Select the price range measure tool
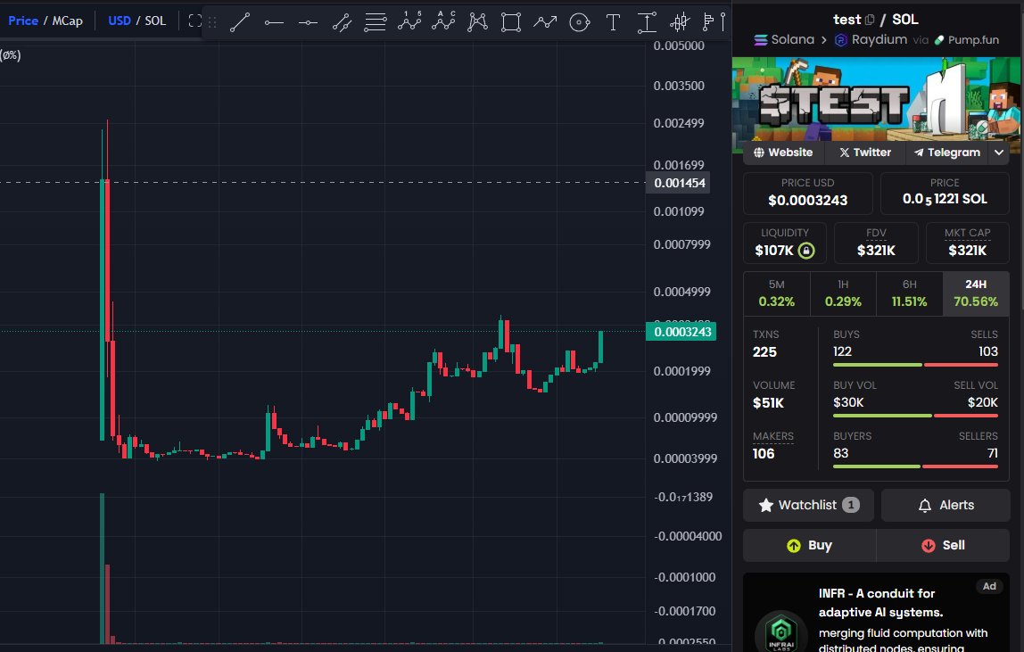 [648, 22]
